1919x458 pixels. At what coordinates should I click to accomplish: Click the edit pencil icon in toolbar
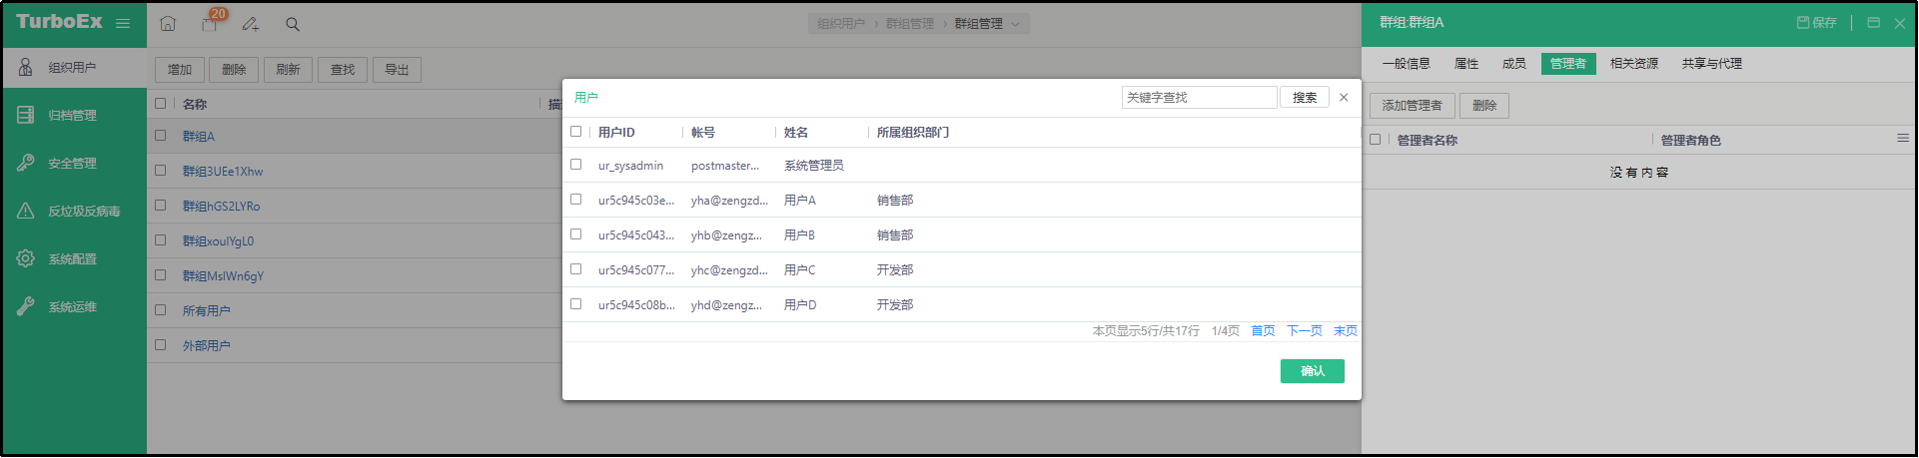pyautogui.click(x=251, y=24)
